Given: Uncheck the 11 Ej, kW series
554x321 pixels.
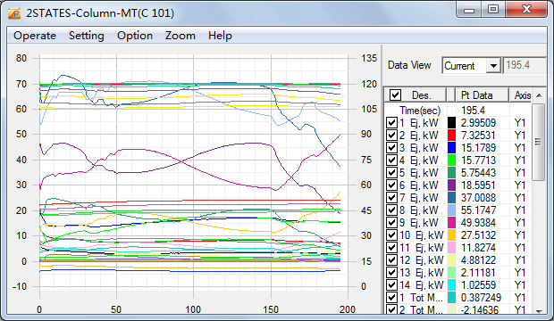Looking at the screenshot, I should tap(391, 248).
